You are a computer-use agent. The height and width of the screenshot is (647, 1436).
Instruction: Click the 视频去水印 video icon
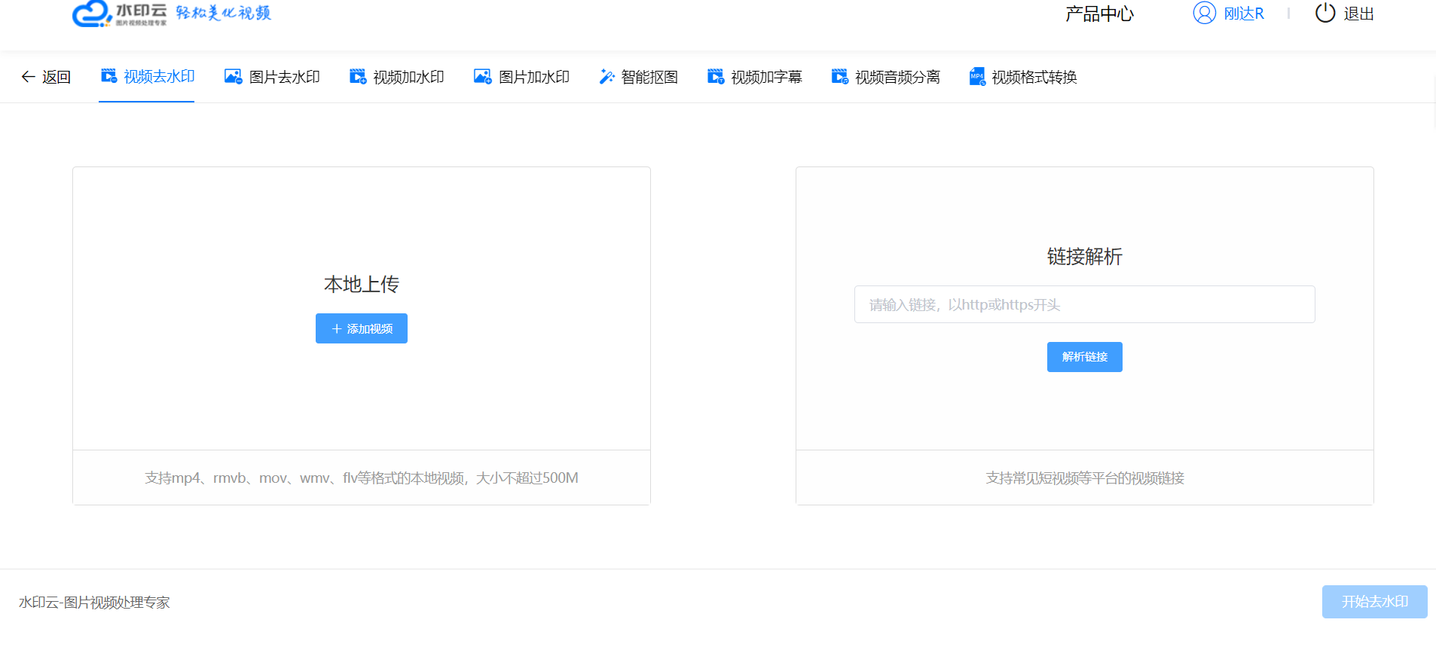pos(109,76)
